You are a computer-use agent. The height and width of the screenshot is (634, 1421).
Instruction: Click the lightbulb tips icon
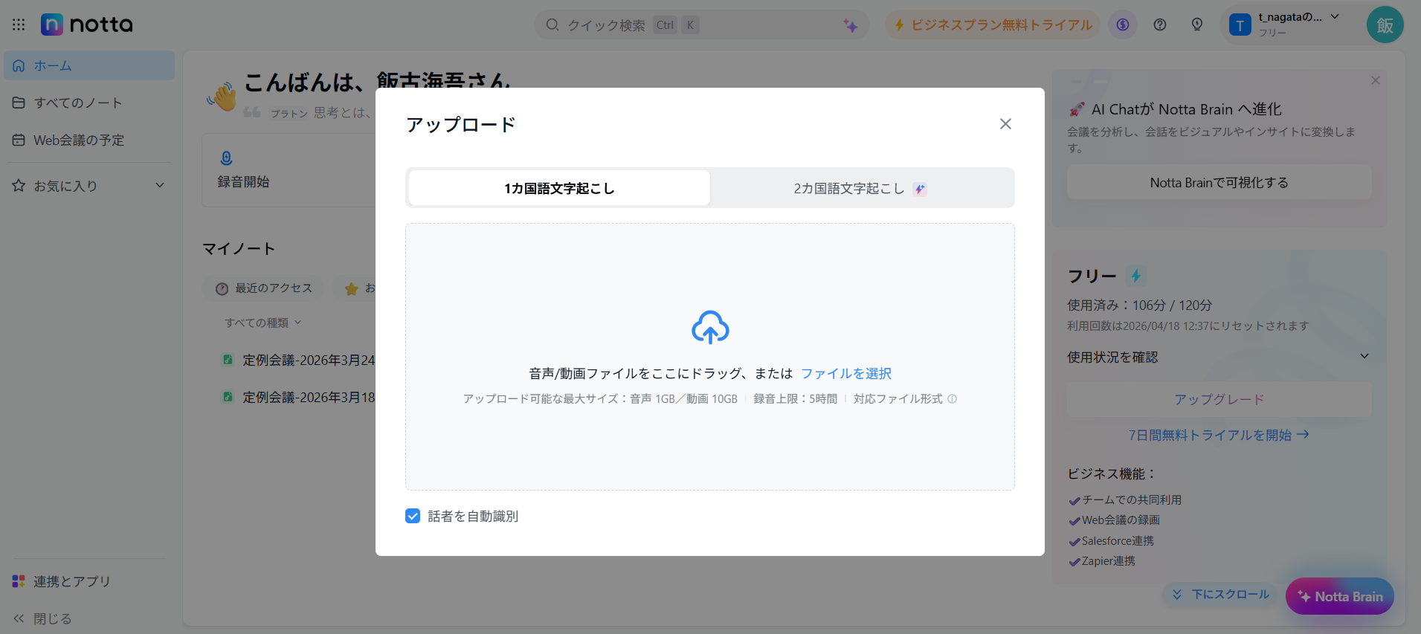[x=1196, y=25]
